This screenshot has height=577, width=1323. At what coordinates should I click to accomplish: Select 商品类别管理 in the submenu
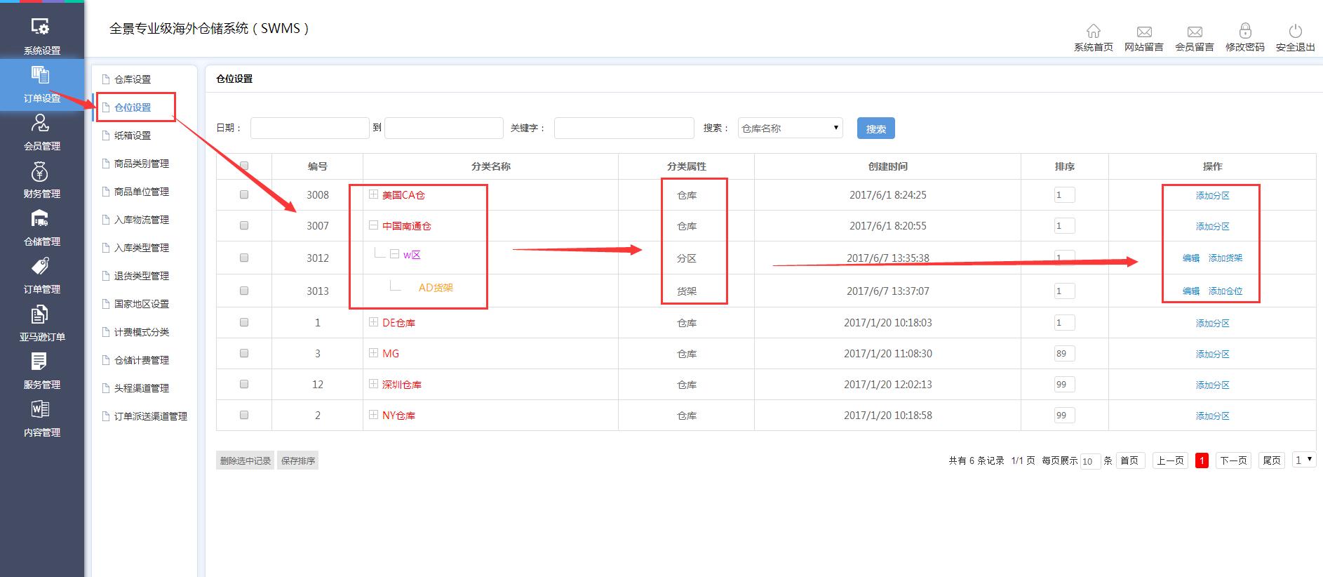(141, 164)
